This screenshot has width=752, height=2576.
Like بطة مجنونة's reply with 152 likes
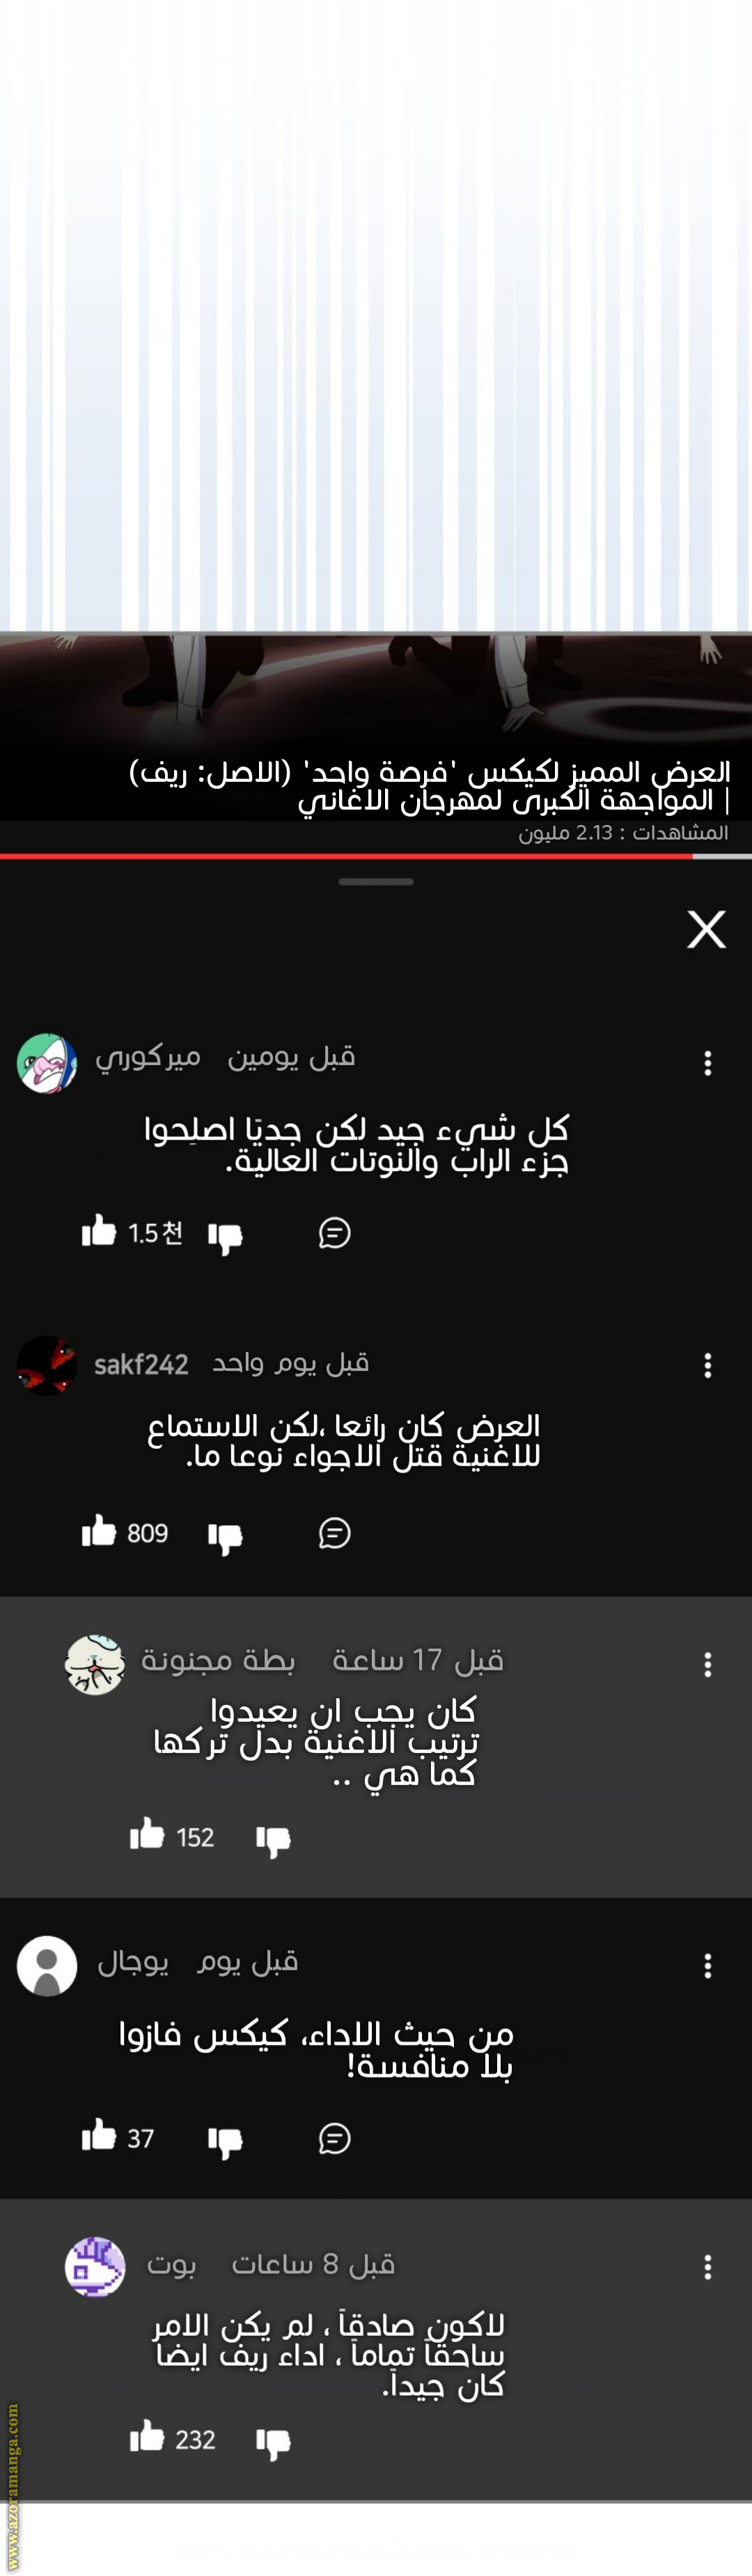pyautogui.click(x=147, y=1834)
